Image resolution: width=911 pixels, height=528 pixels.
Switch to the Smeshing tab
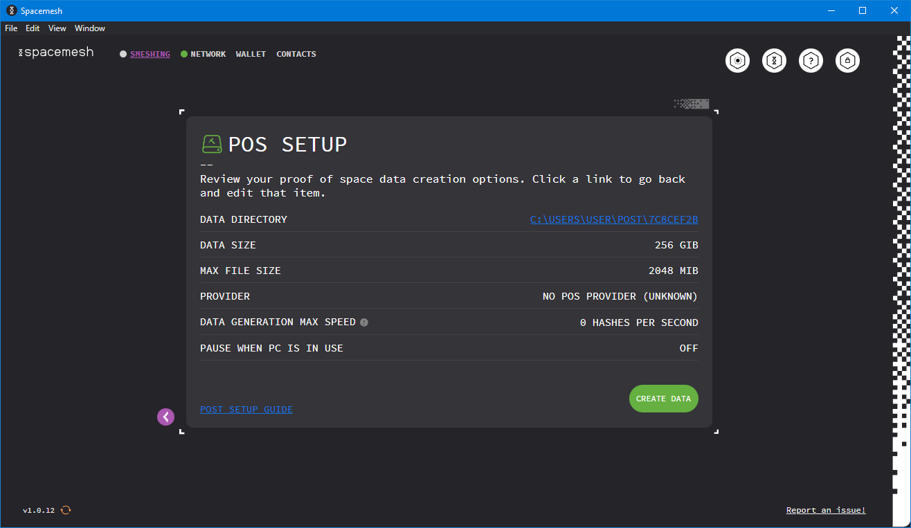[x=150, y=54]
